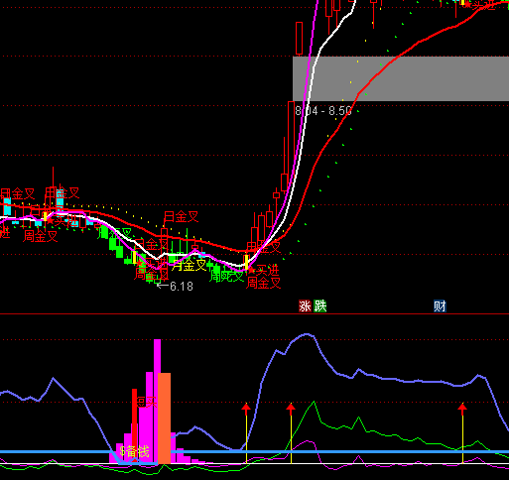
Task: Select the thick blue horizontal indicator line
Action: click(x=254, y=451)
